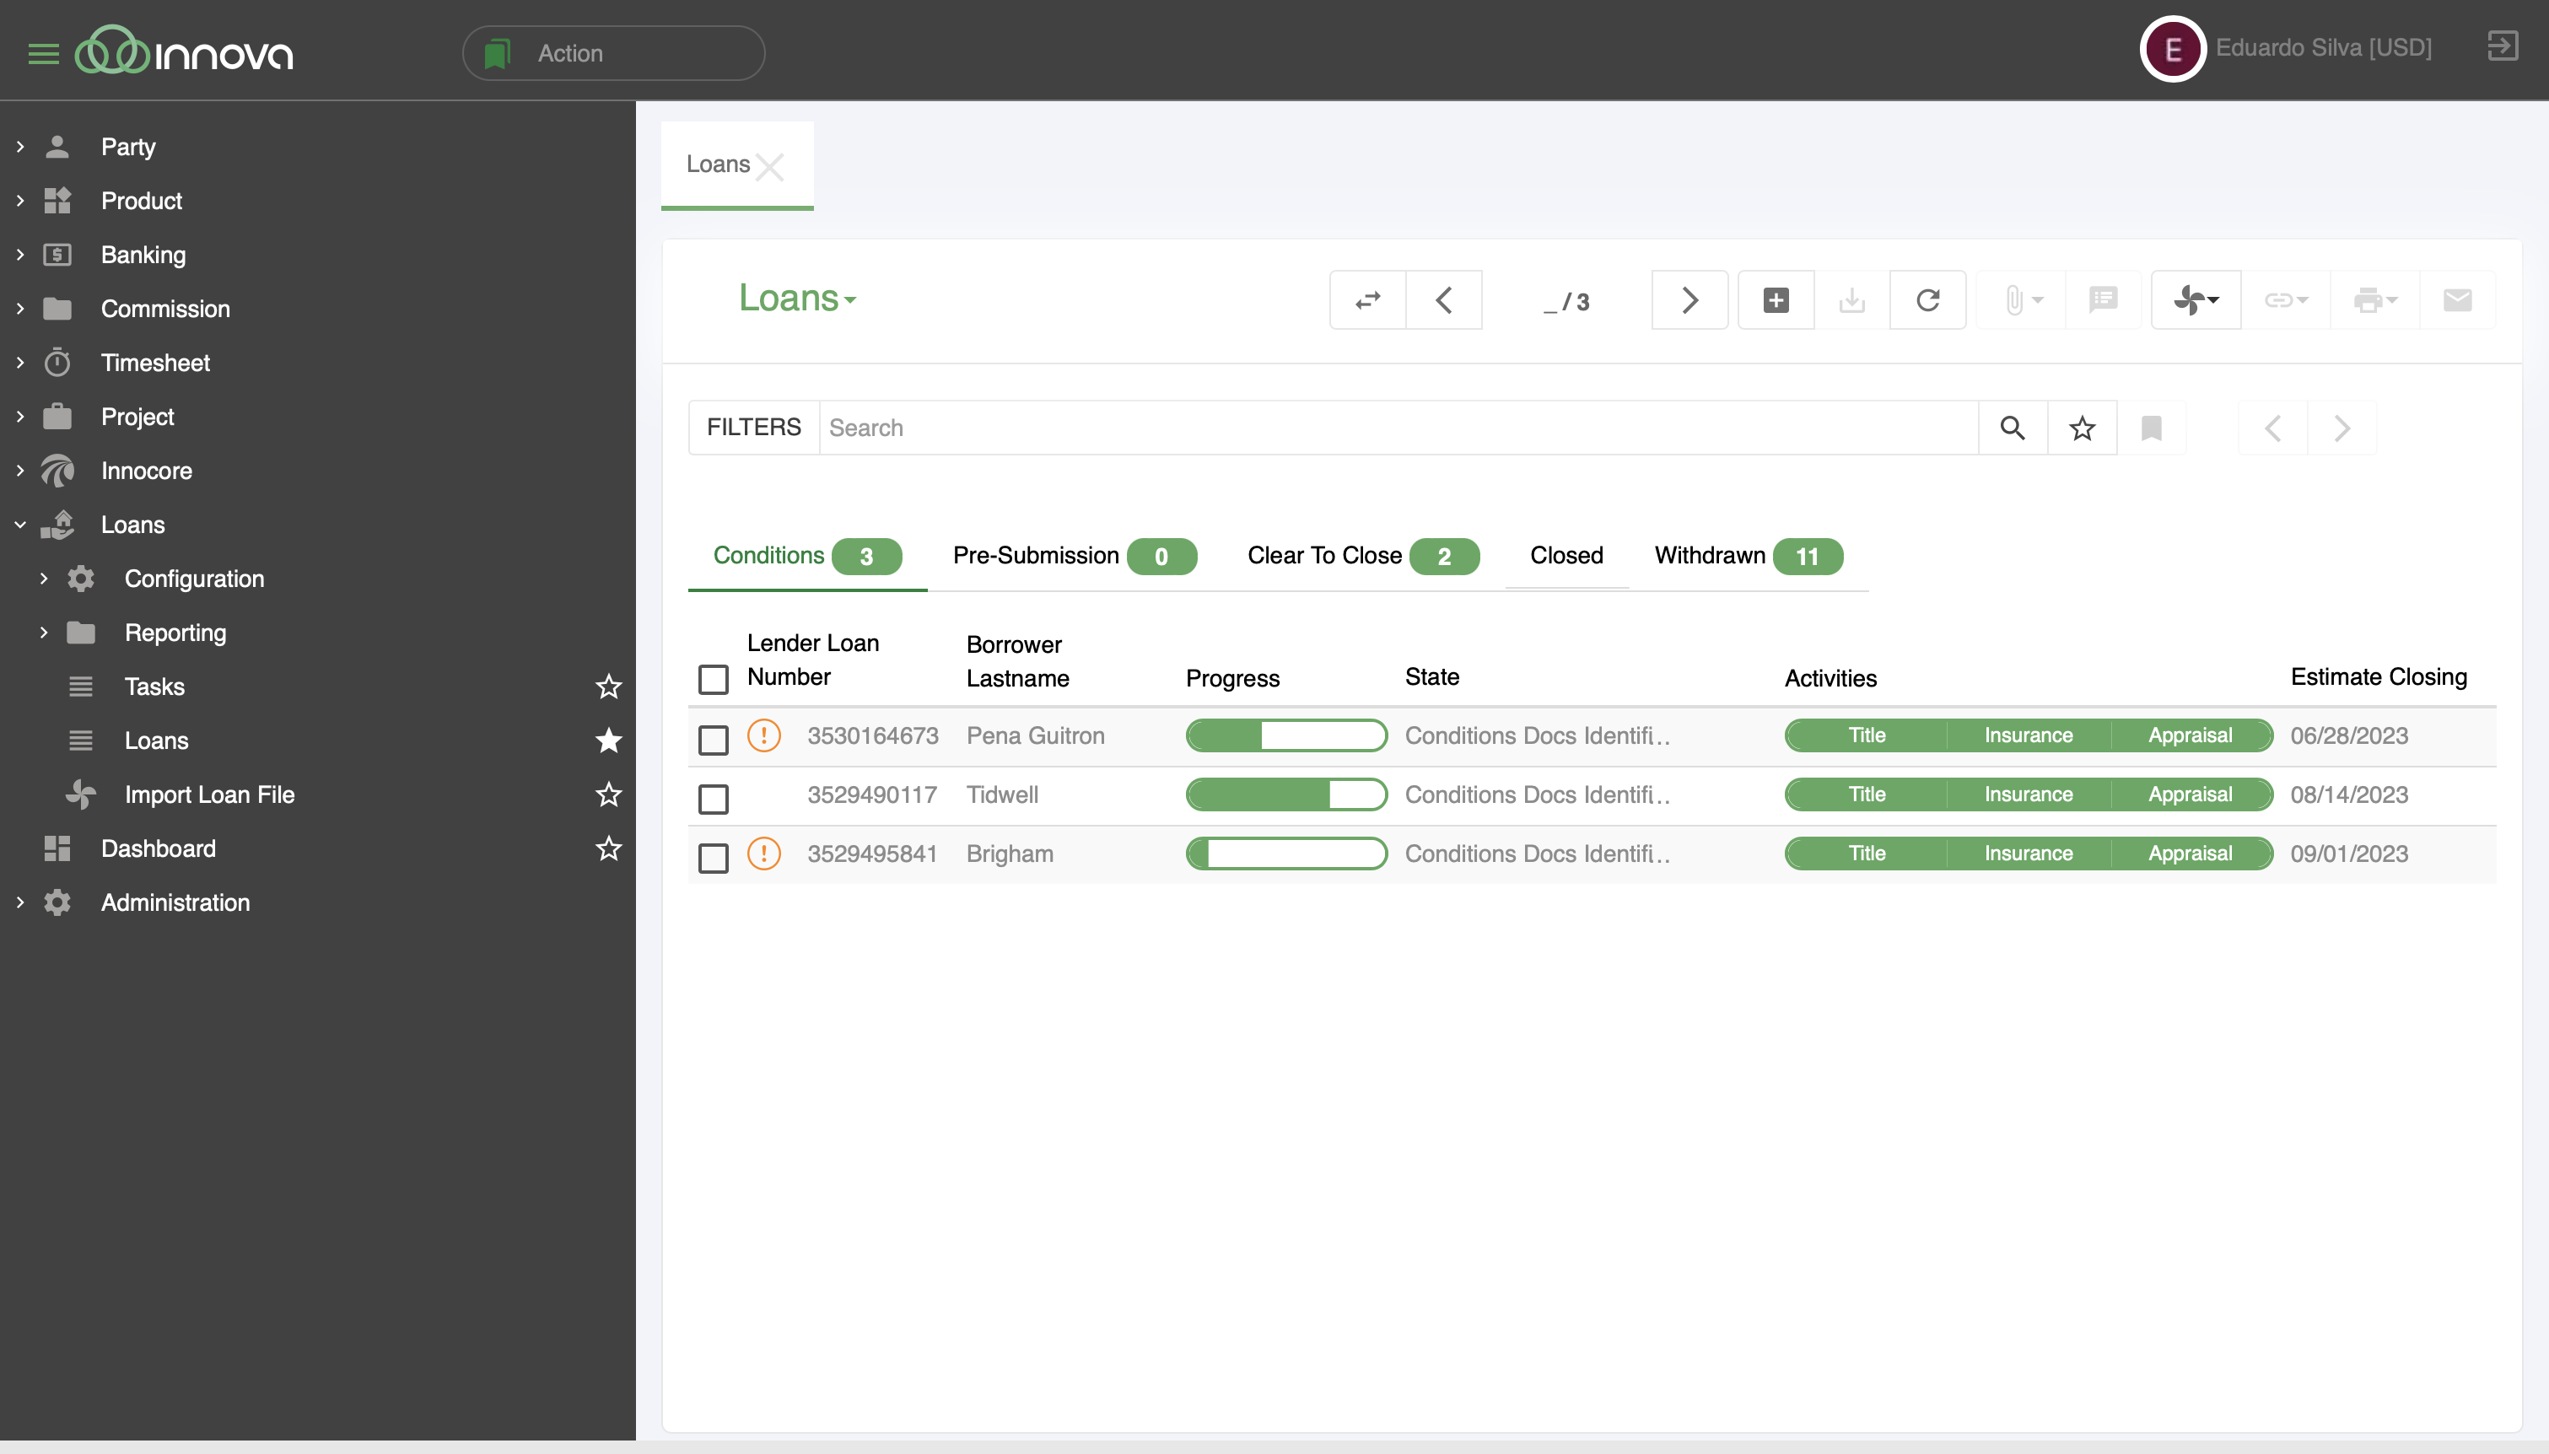Click warning icon on loan 3530164673
This screenshot has width=2549, height=1454.
click(x=764, y=735)
